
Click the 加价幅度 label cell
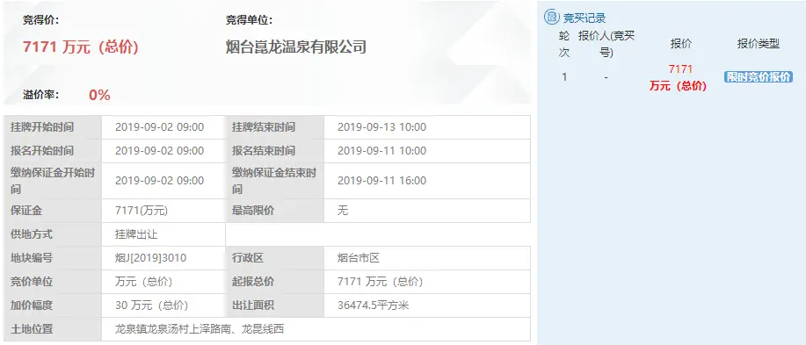pyautogui.click(x=53, y=305)
